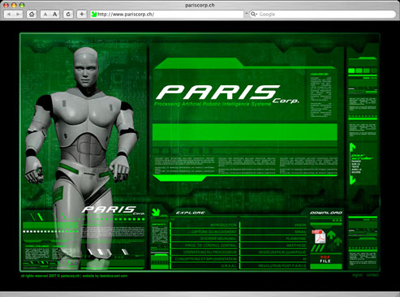Open the Explore menu header
Screen dimensions: 400x297
[191, 213]
